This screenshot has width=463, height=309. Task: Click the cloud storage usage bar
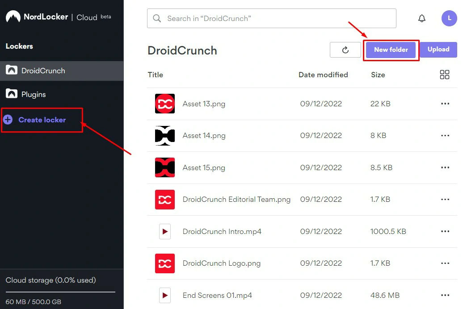tap(60, 292)
